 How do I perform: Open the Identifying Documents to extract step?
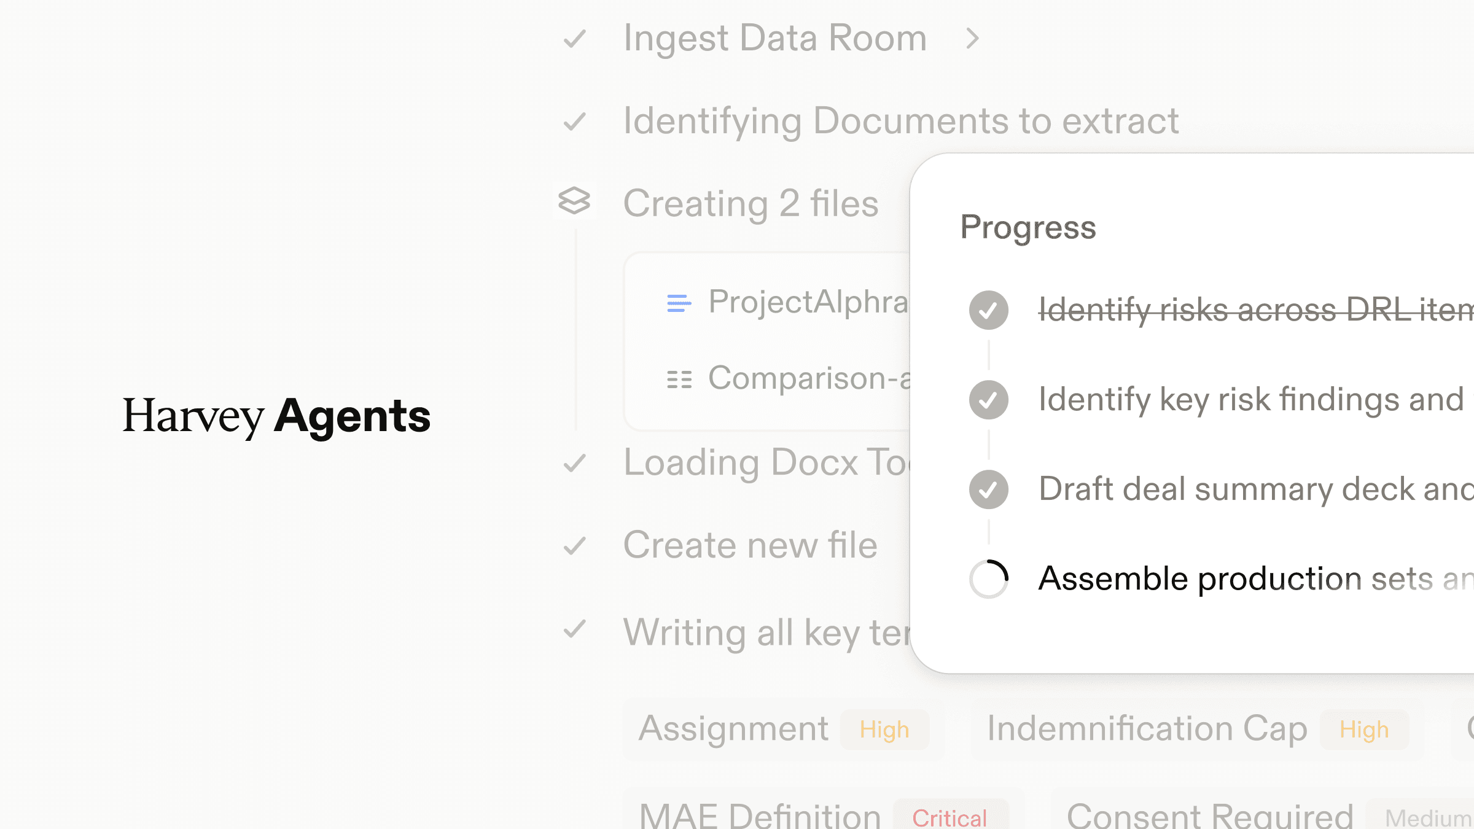coord(900,121)
